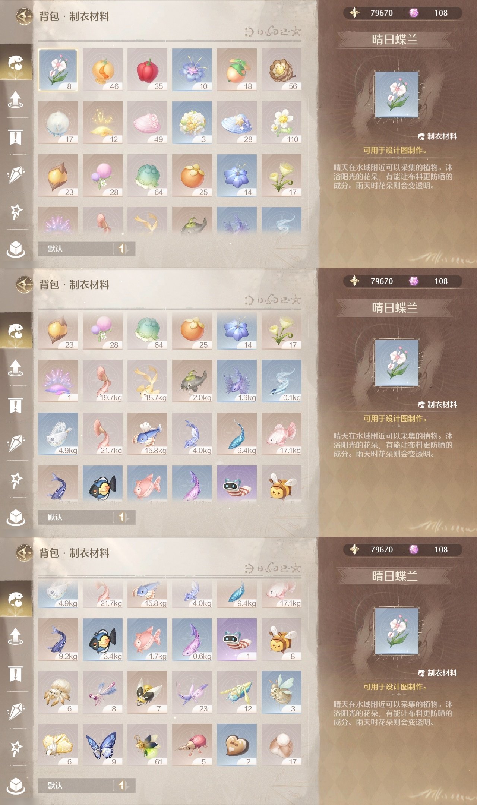The height and width of the screenshot is (805, 477).
Task: Select the catfish labeled 2.0kg
Action: 192,381
